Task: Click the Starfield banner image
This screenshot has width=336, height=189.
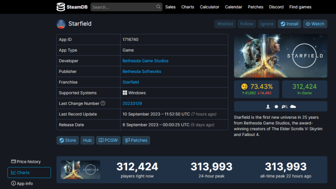Action: 280,56
